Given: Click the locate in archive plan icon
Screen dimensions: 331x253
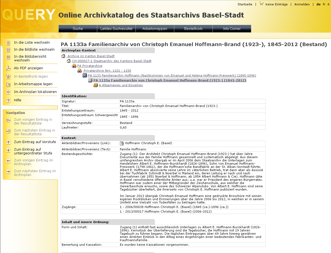Looking at the screenshot, I should [8, 92].
